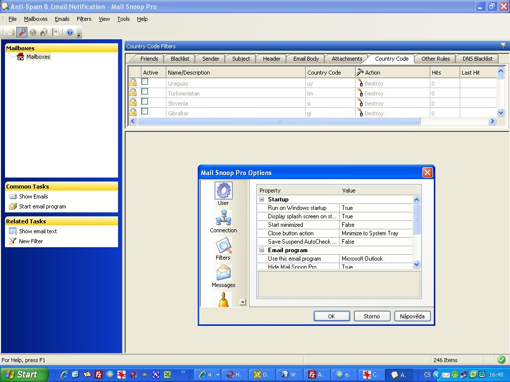510x382 pixels.
Task: Activate the Slovenia filter checkbox
Action: click(145, 101)
